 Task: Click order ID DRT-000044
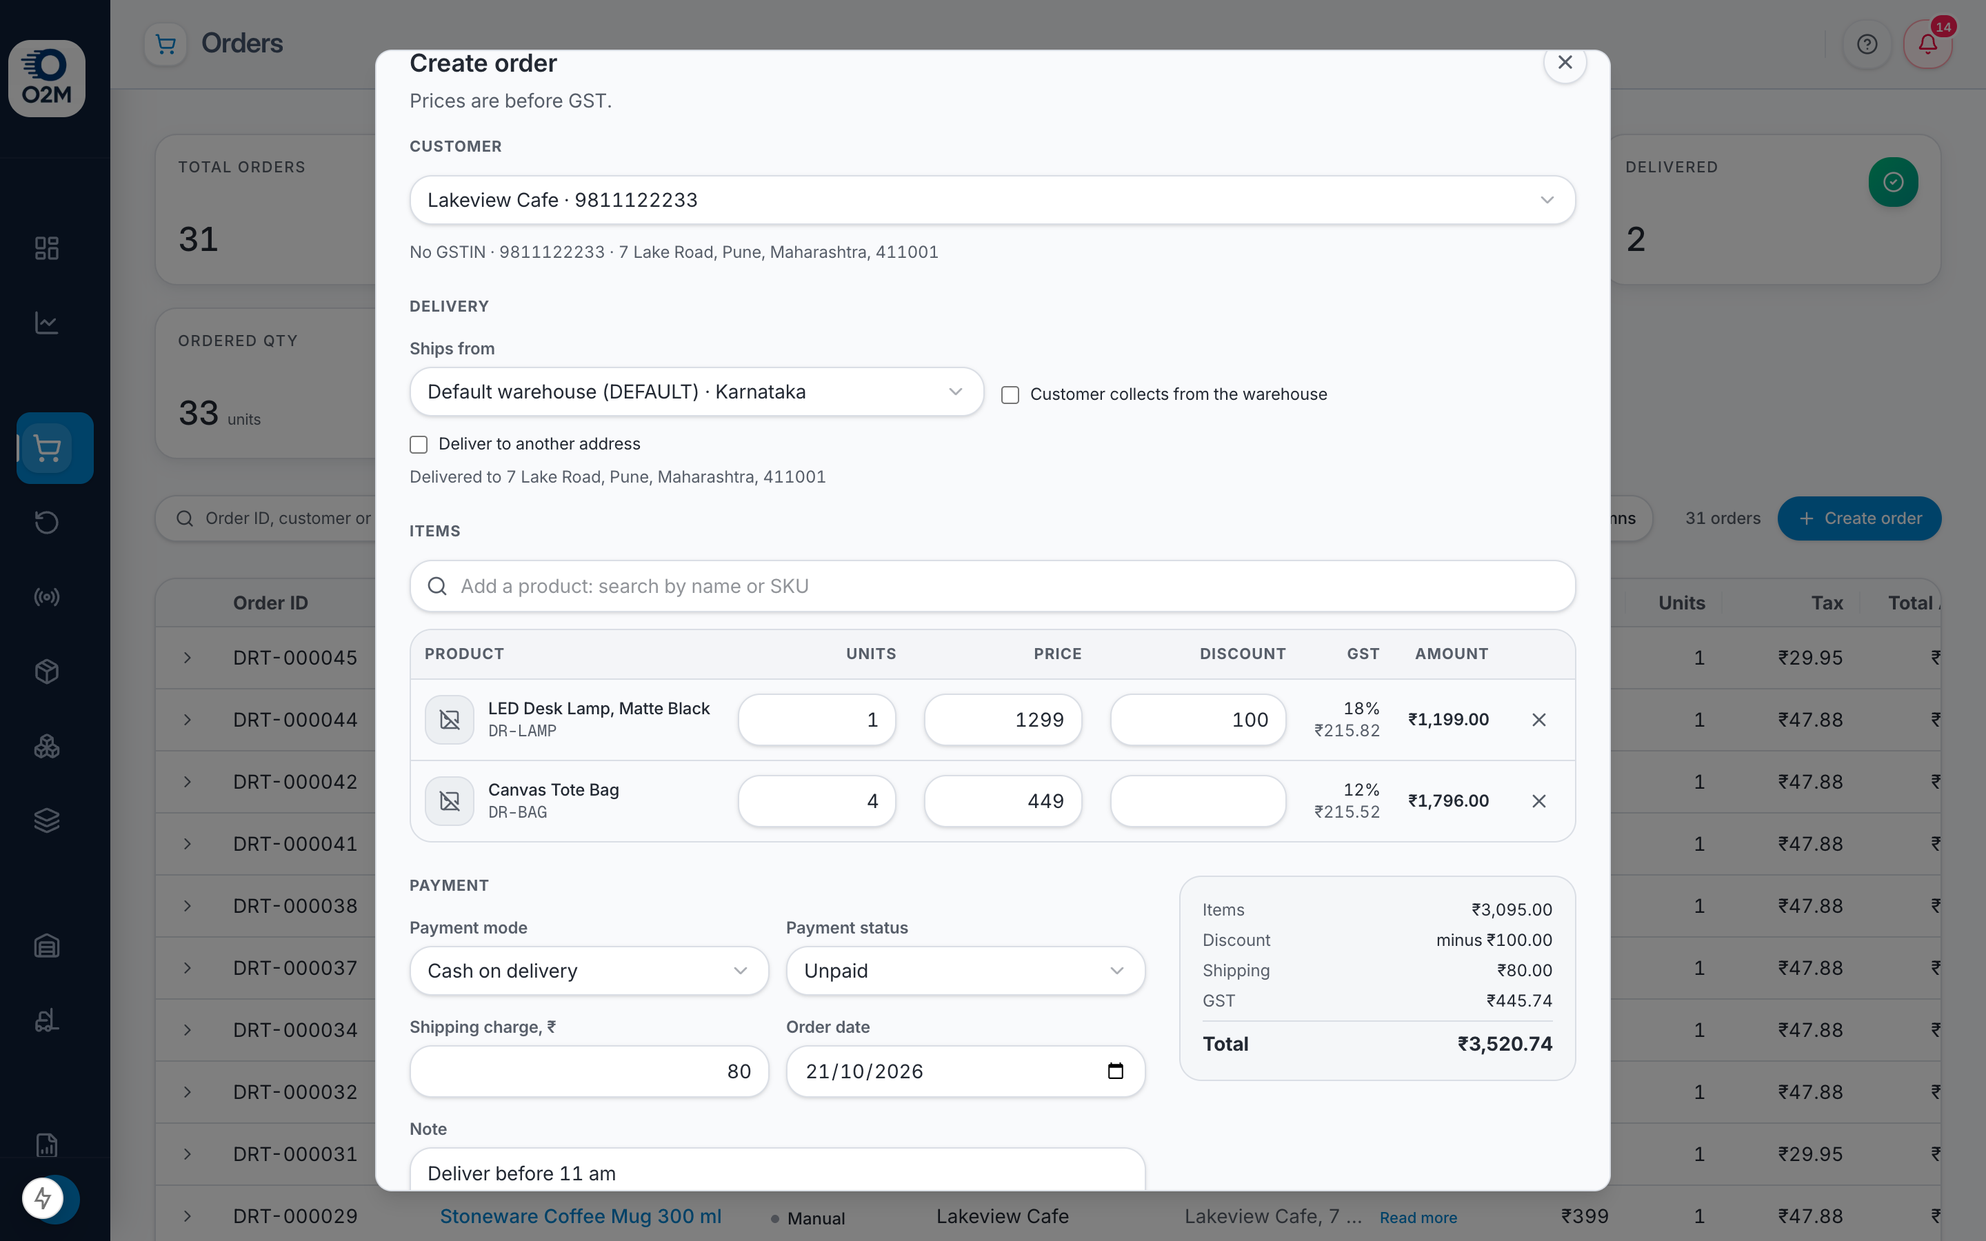click(x=295, y=720)
